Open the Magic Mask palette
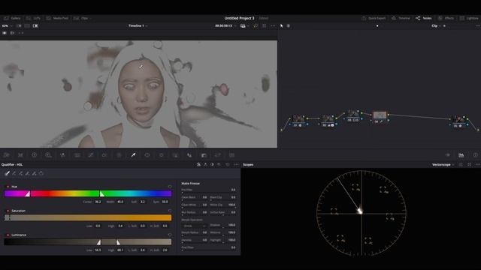The width and height of the screenshot is (481, 270). [x=175, y=155]
